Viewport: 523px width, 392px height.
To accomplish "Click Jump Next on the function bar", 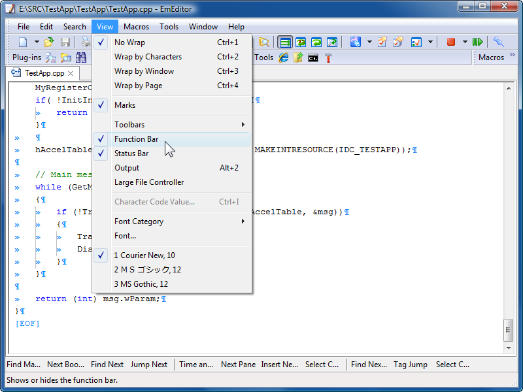I will [x=149, y=365].
